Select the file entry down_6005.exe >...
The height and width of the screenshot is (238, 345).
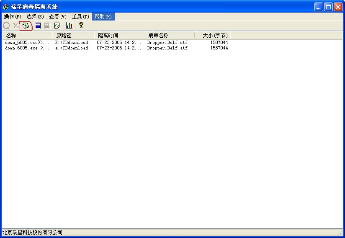(27, 48)
